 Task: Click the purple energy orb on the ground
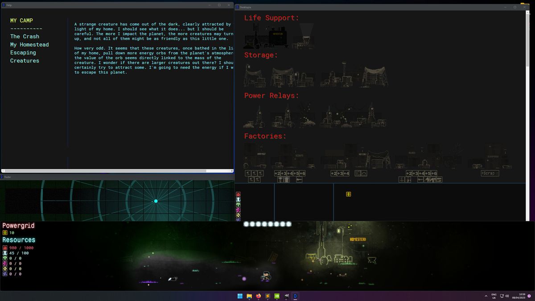244,279
